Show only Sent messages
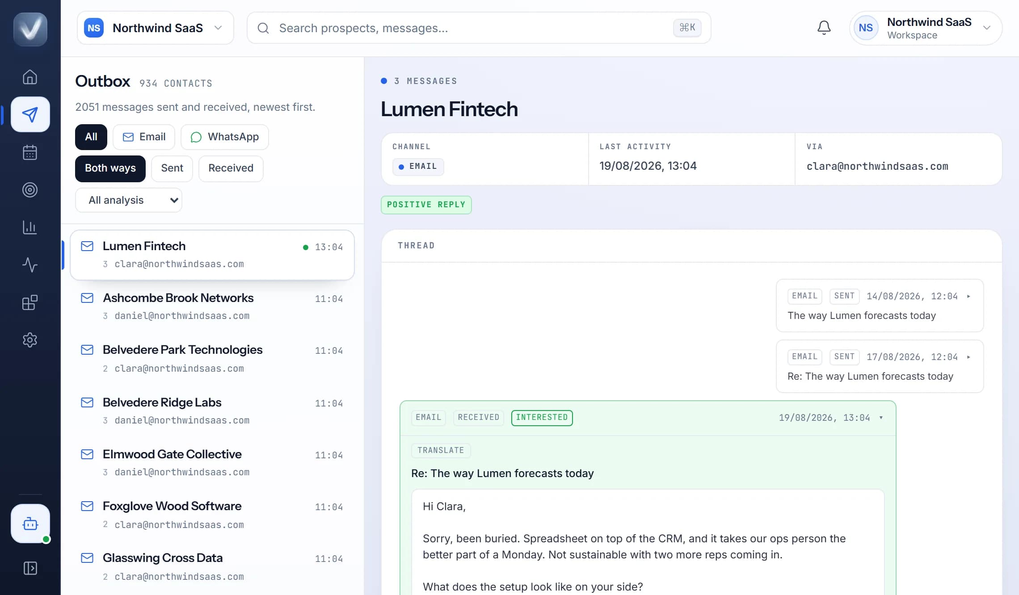This screenshot has height=595, width=1019. pyautogui.click(x=172, y=168)
